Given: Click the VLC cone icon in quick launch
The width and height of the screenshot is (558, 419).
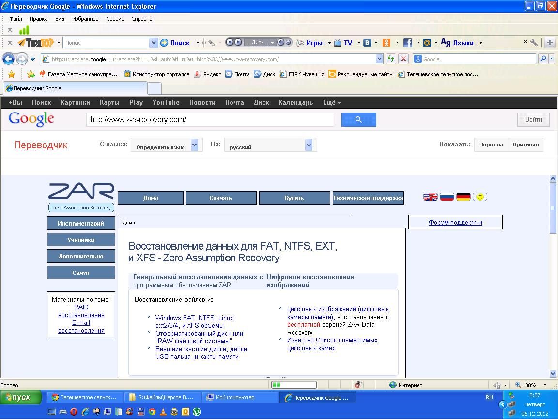Looking at the screenshot, I should (x=163, y=412).
